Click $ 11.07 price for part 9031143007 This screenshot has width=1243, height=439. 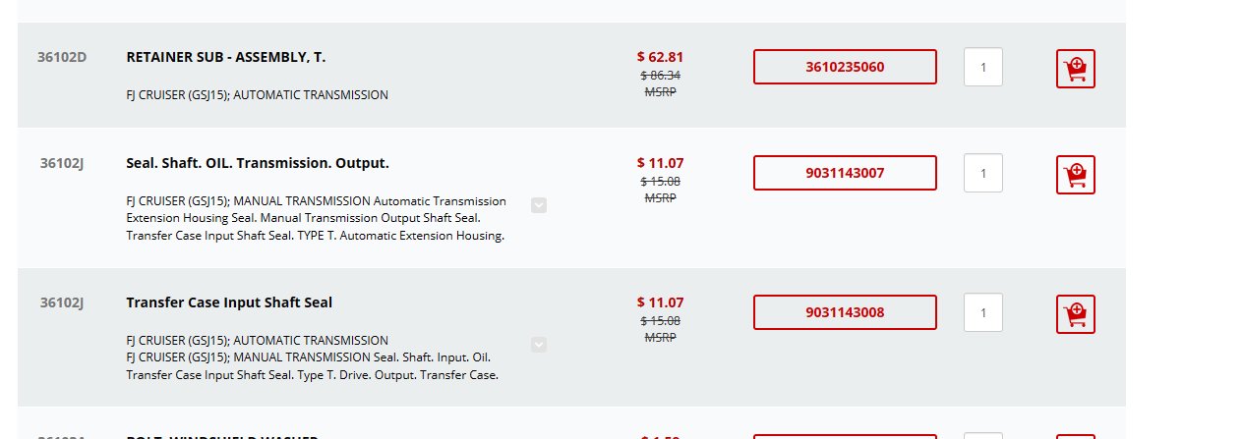tap(660, 163)
